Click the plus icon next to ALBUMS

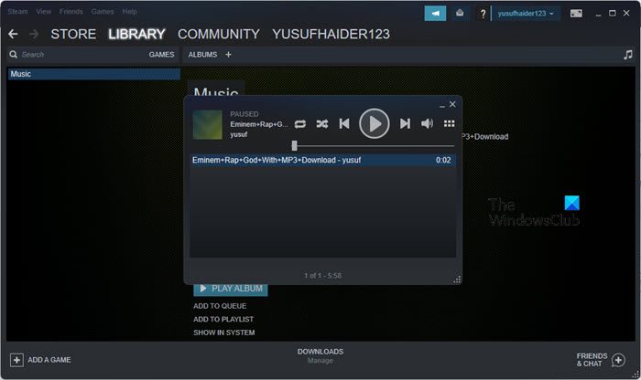pos(228,55)
